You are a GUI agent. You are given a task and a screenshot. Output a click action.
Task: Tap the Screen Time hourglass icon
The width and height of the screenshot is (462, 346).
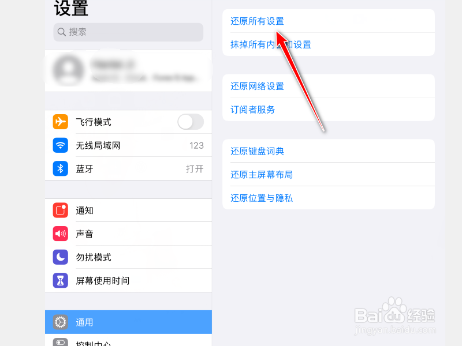click(x=61, y=281)
